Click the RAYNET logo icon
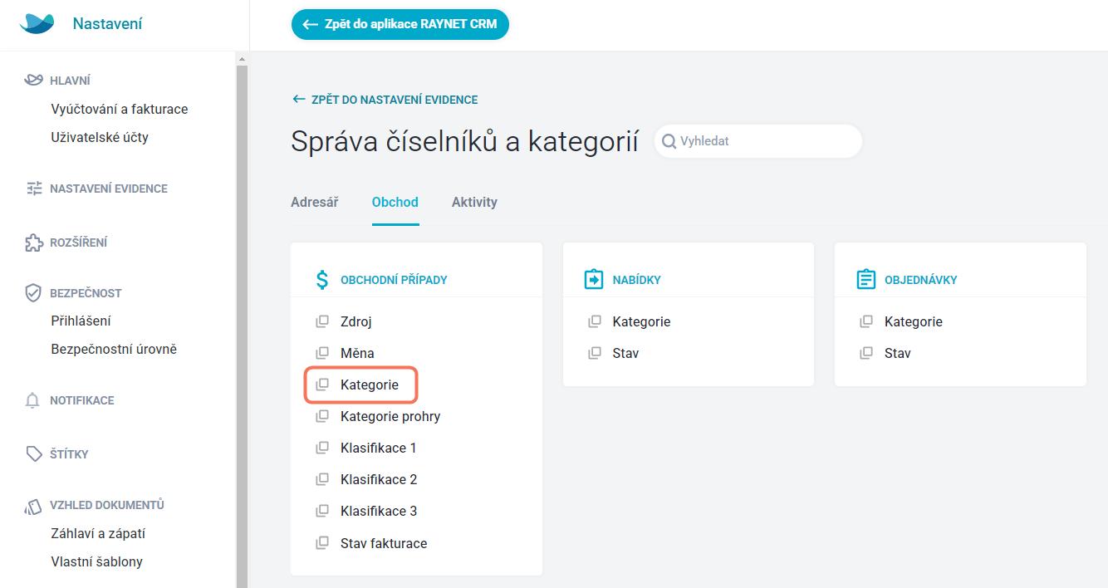 37,23
